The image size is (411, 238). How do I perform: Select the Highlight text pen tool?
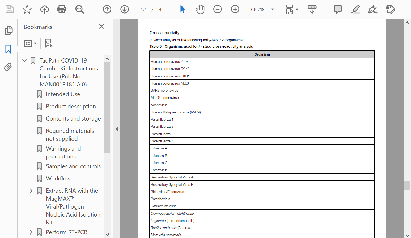point(355,9)
